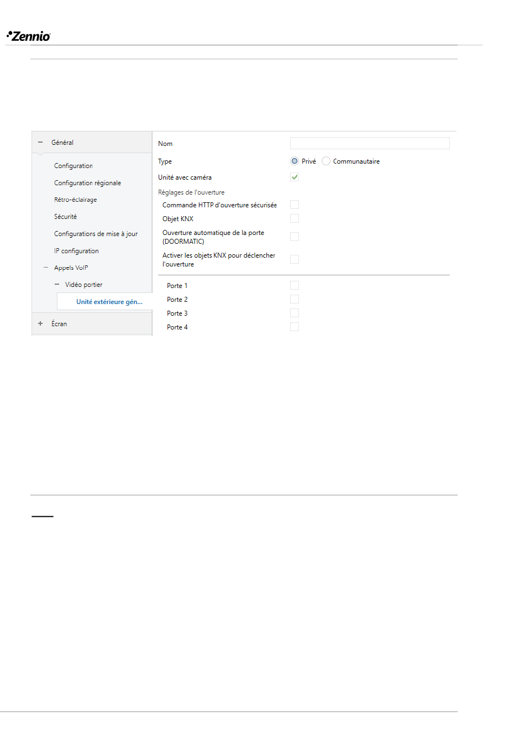
Task: Collapse the Vidéo portier tree node
Action: pos(57,284)
